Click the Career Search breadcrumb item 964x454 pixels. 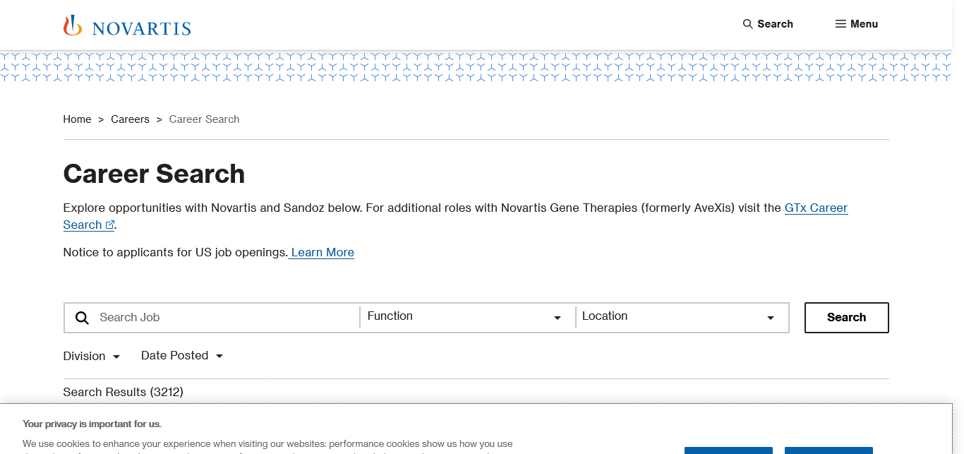pos(204,119)
